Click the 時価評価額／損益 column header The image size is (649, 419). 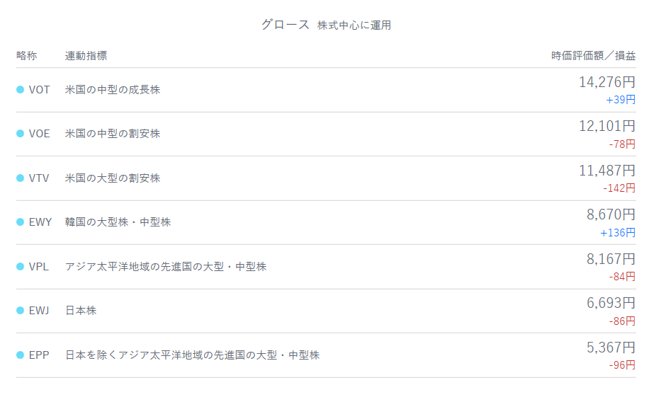pyautogui.click(x=593, y=55)
